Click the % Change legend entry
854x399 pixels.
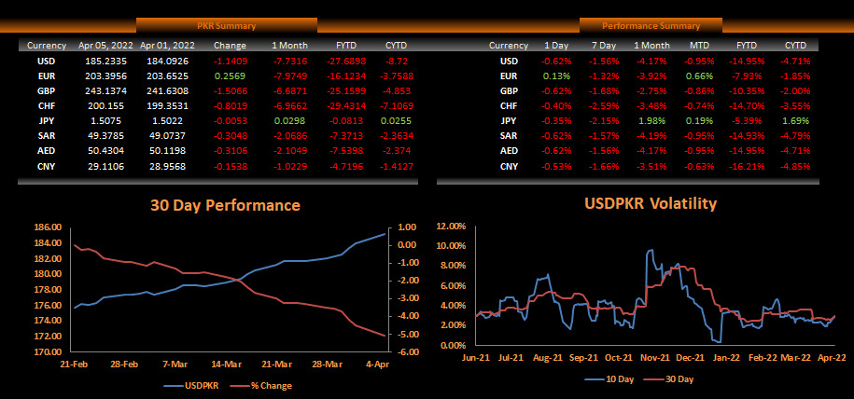[262, 385]
